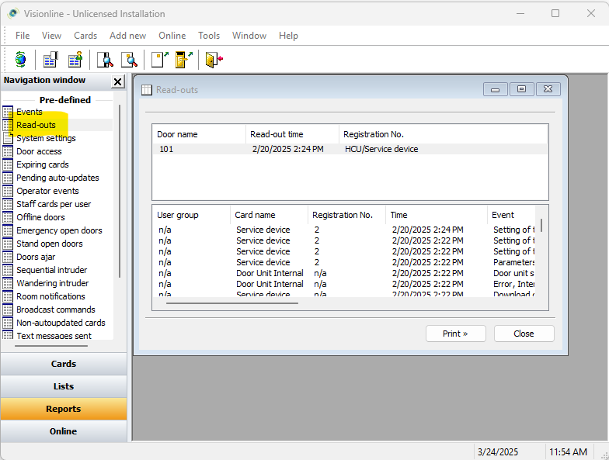Maximize the Read-outs child window

(x=522, y=89)
